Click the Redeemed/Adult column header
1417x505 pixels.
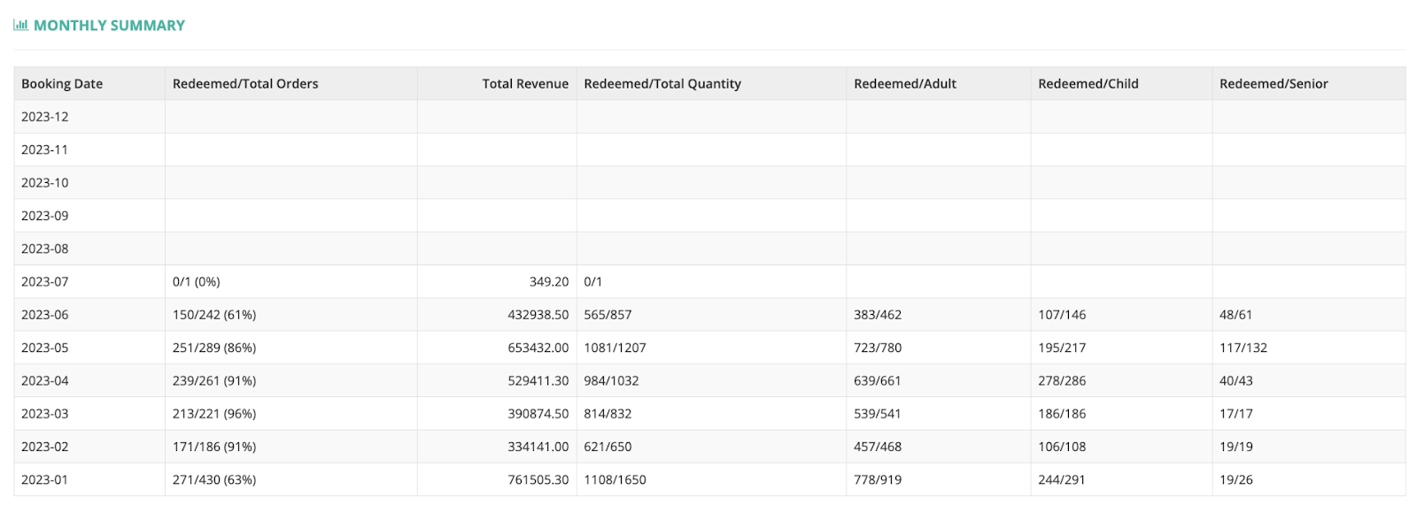coord(905,84)
